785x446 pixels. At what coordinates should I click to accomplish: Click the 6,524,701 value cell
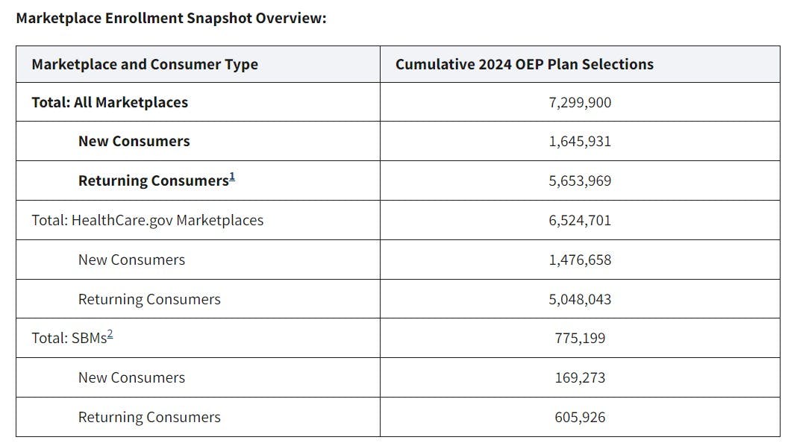[580, 220]
